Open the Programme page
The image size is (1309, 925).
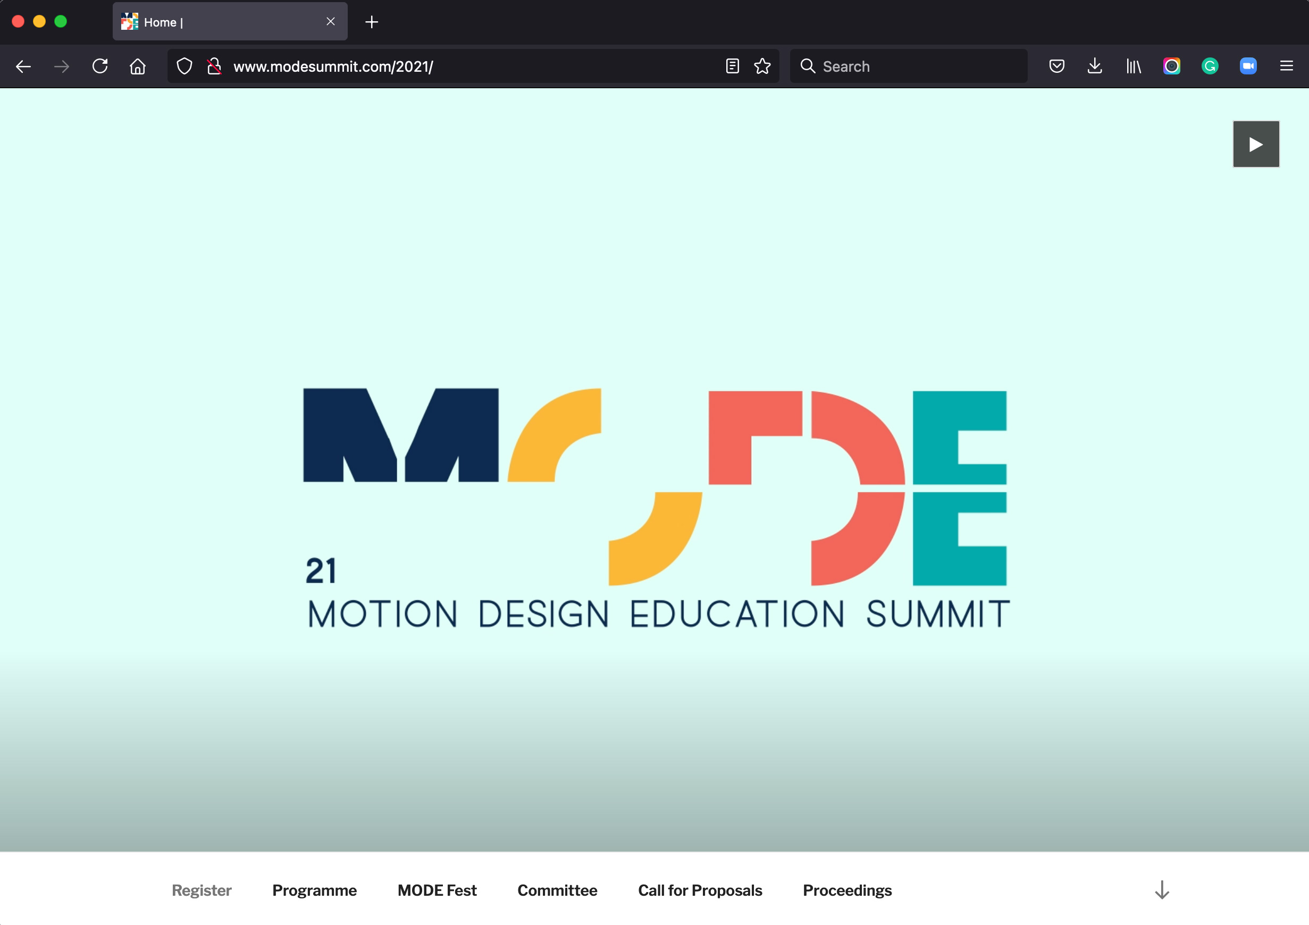tap(314, 890)
